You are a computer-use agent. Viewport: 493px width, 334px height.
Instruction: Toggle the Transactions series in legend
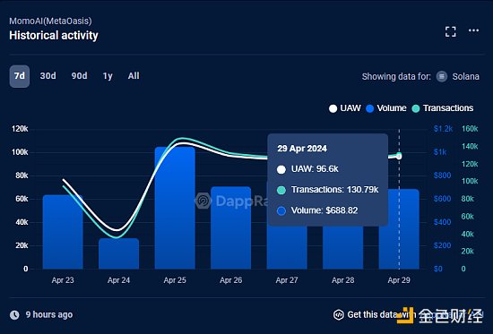[443, 108]
